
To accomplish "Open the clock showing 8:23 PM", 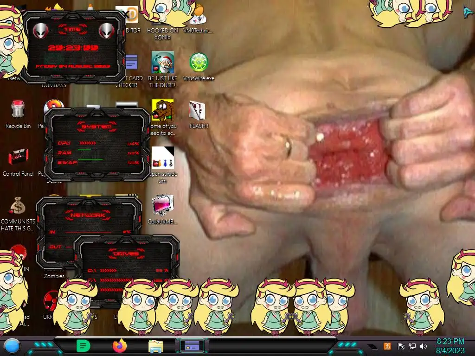I will pyautogui.click(x=450, y=346).
